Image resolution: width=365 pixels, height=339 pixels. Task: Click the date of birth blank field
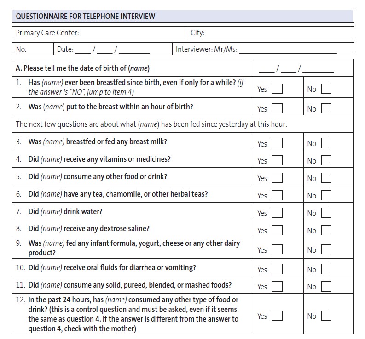[x=296, y=68]
